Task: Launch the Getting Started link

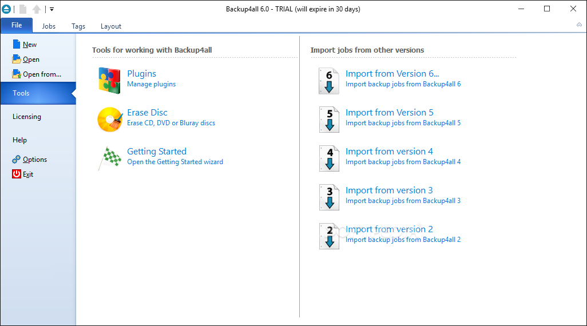Action: (157, 152)
